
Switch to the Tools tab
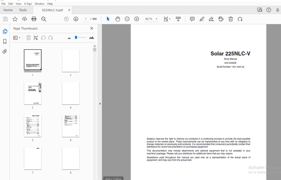[x=23, y=10]
